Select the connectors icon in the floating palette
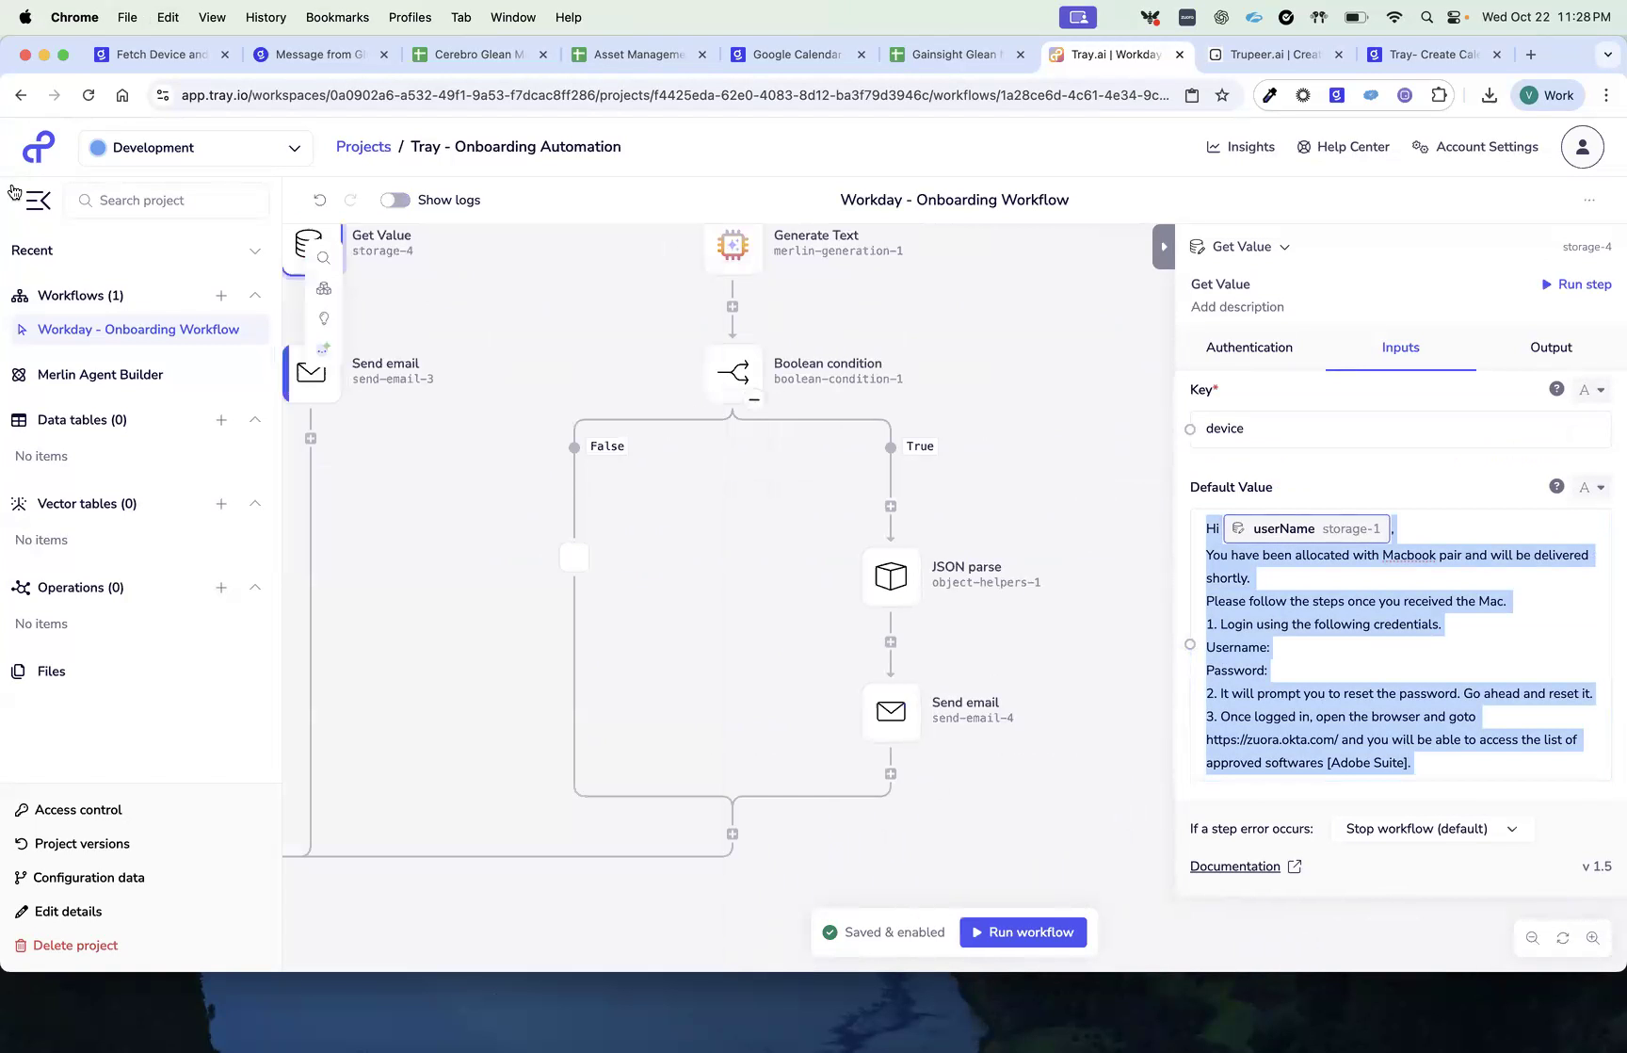 point(324,288)
